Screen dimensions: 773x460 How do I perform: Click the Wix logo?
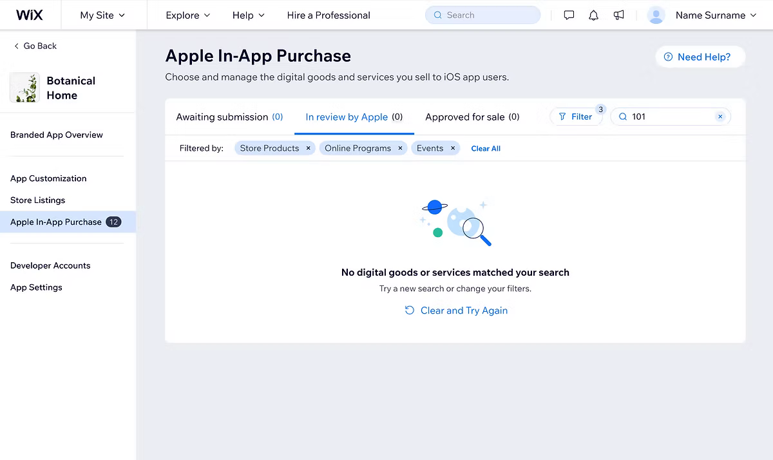pos(29,15)
